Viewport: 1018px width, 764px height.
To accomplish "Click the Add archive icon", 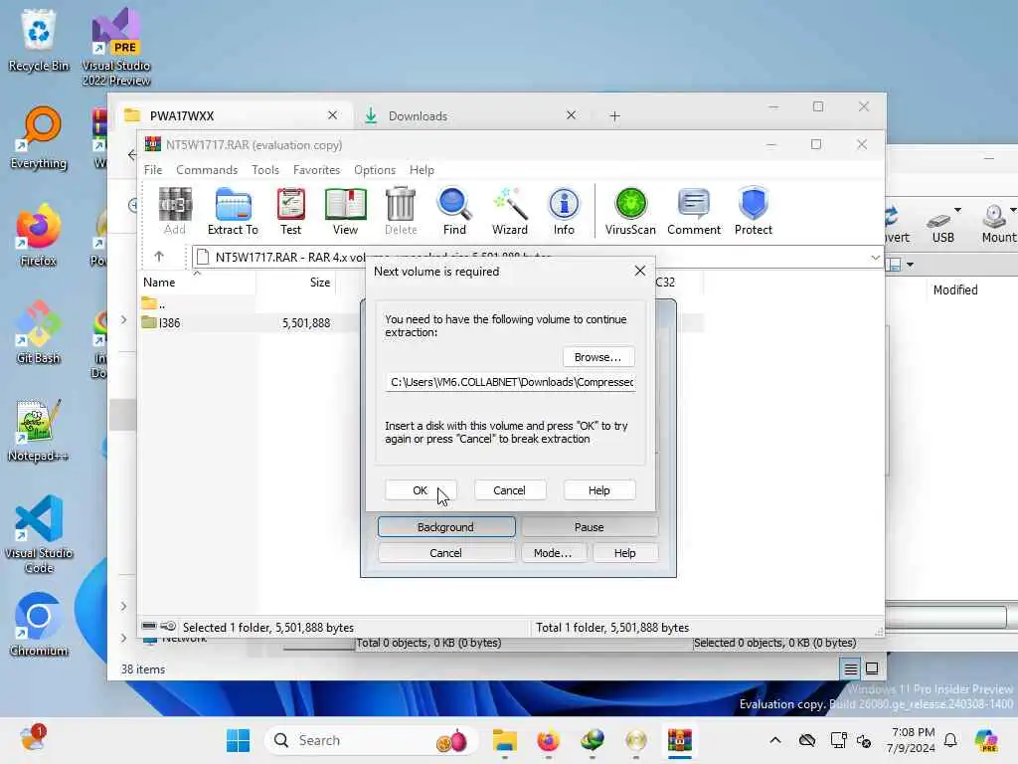I will [175, 211].
